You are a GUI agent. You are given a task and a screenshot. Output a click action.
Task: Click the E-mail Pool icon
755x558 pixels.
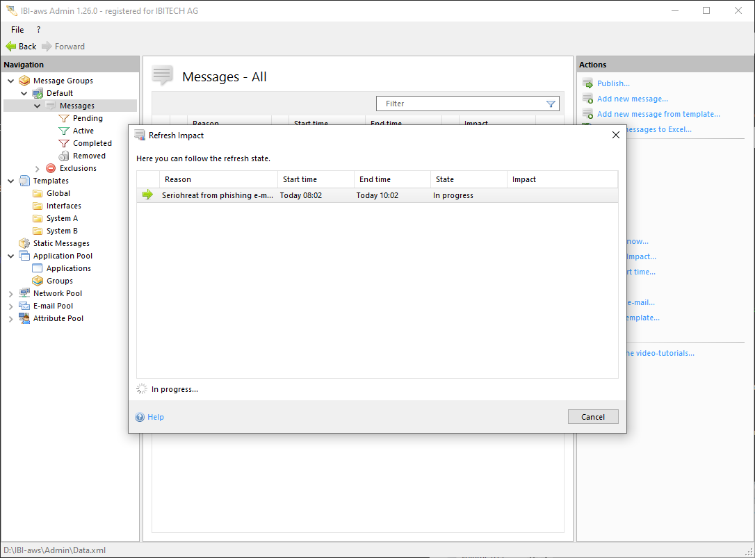(x=24, y=306)
